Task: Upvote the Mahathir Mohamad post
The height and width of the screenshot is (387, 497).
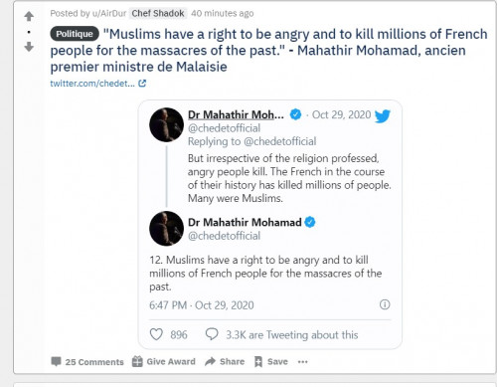Action: coord(29,16)
